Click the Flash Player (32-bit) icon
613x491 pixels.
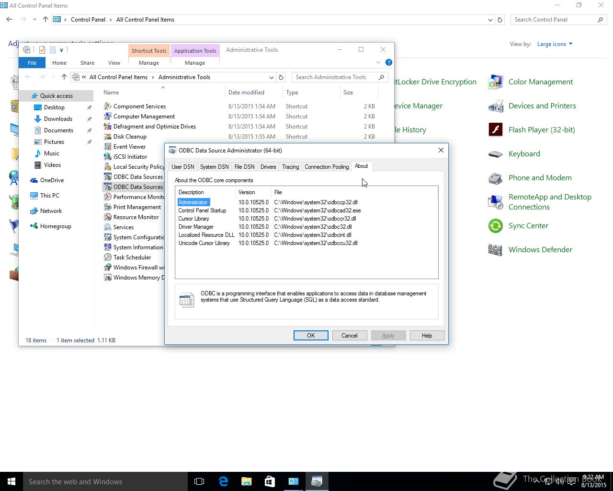tap(495, 130)
